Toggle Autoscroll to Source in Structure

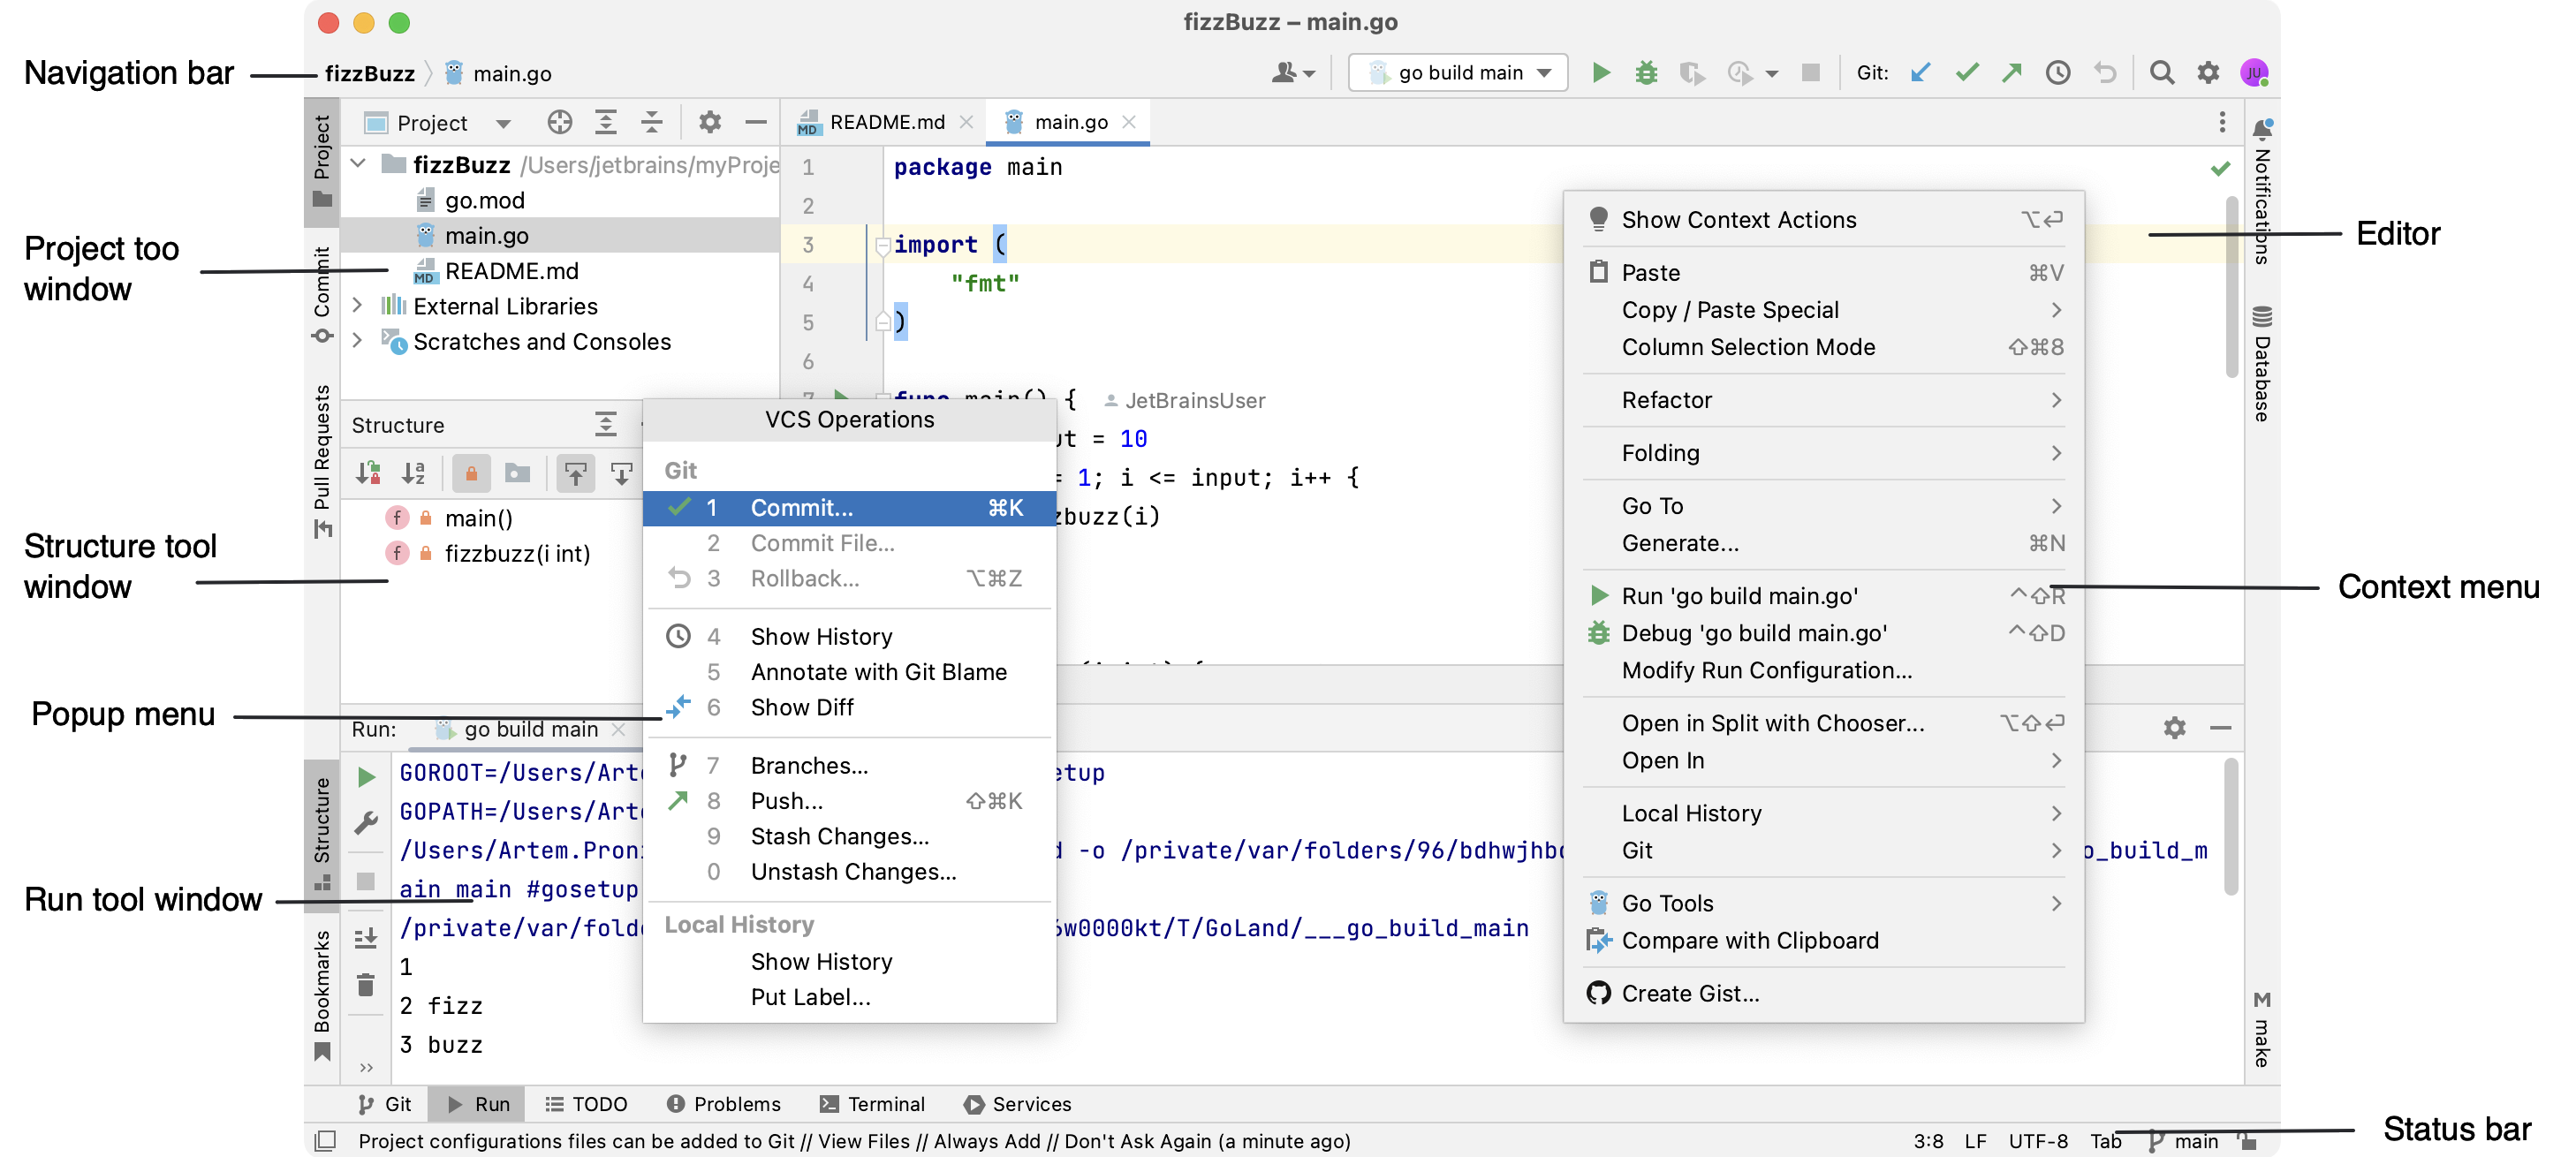[x=576, y=473]
